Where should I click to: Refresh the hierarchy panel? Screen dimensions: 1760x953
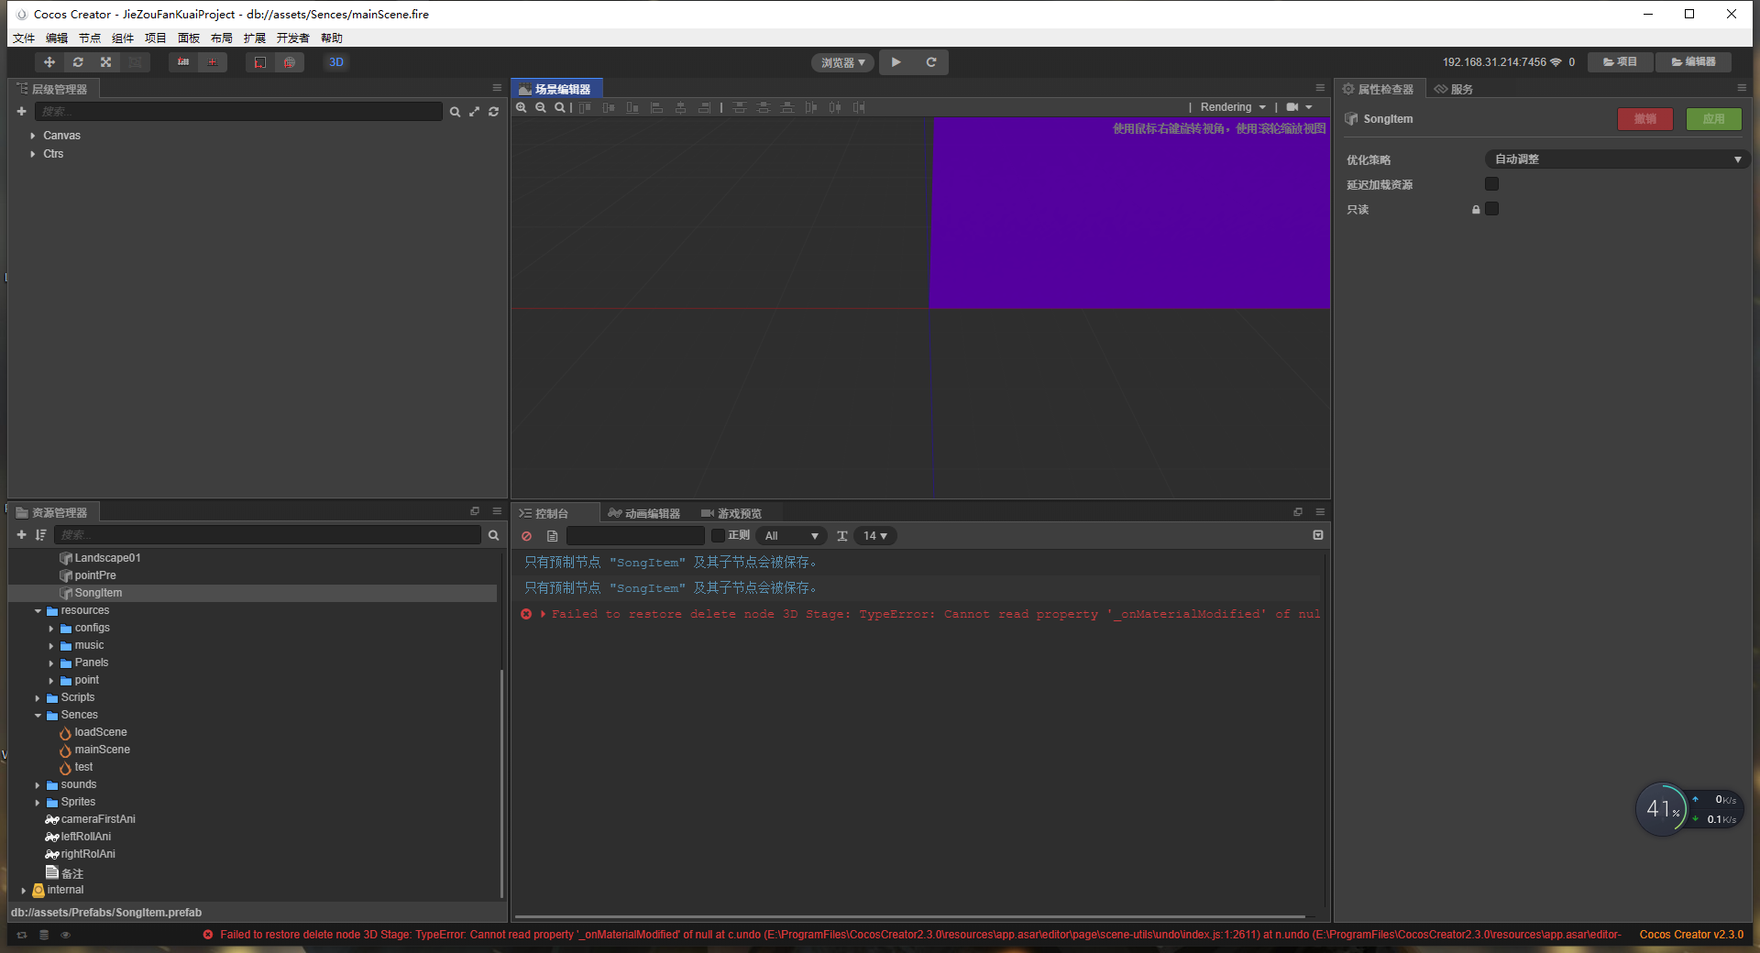493,112
